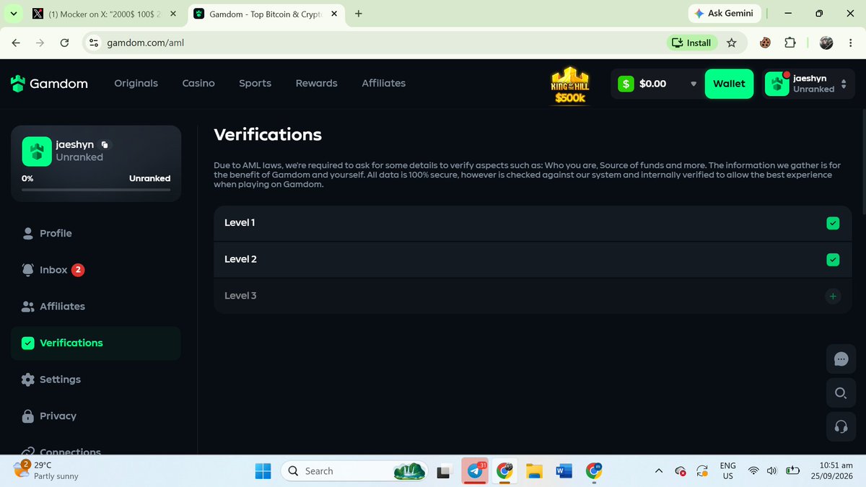
Task: Click the Windows taskbar Search box
Action: (356, 471)
